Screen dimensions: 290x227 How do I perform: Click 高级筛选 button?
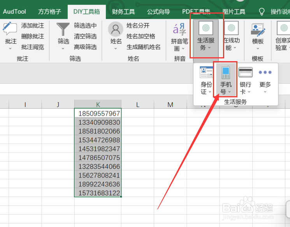tap(85, 47)
